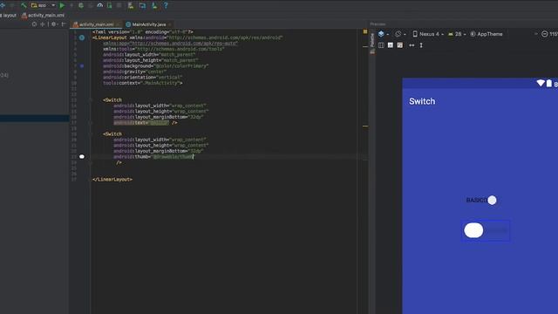Click colorPrimary gutter color swatch
558x314 pixels.
pos(82,66)
